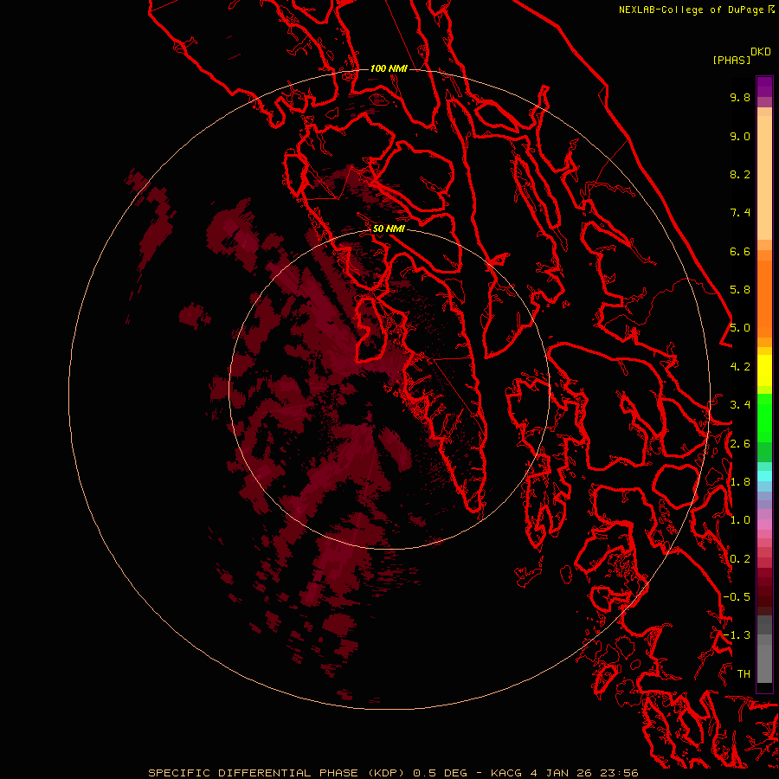The image size is (779, 779).
Task: Click the 50 NMI range ring label
Action: coord(389,229)
